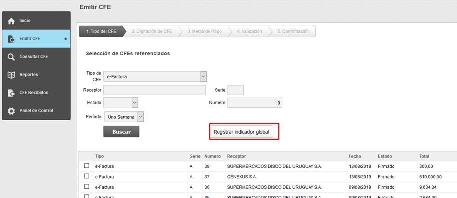The width and height of the screenshot is (457, 198).
Task: Click the Tipo column header
Action: tap(99, 156)
